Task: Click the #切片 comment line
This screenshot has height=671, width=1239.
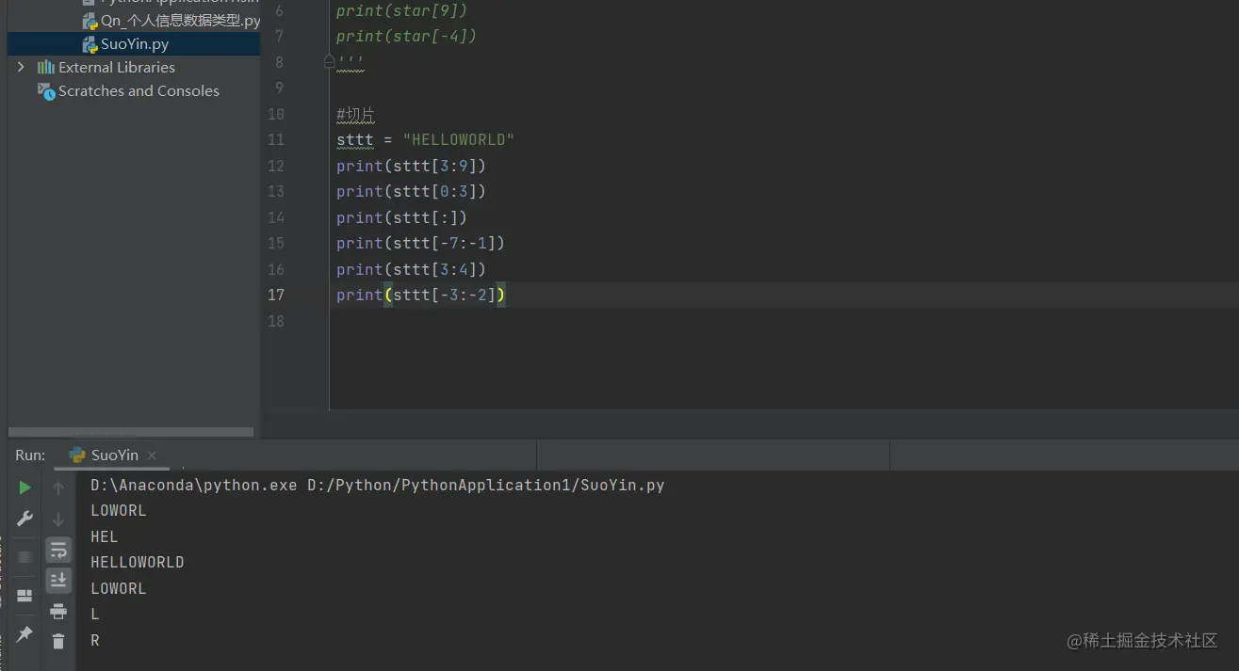Action: click(x=355, y=115)
